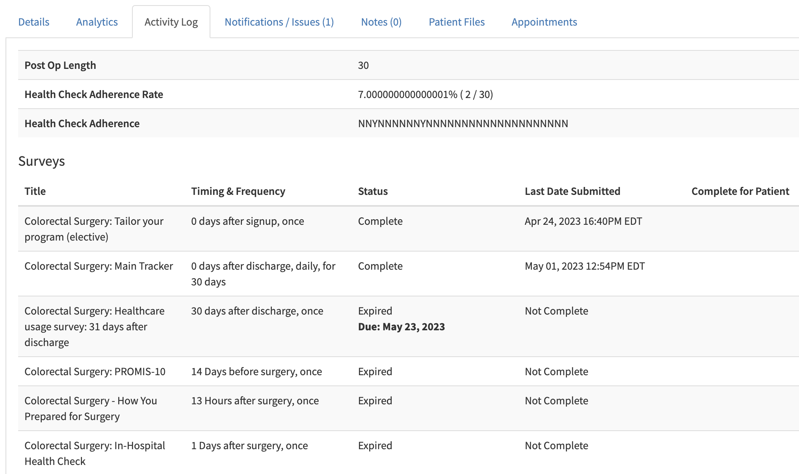Open the Details tab

click(x=34, y=22)
